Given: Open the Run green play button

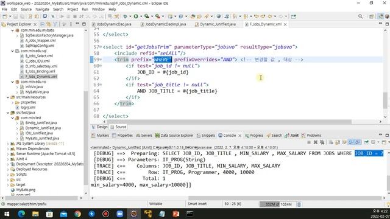Looking at the screenshot, I should tap(136, 16).
